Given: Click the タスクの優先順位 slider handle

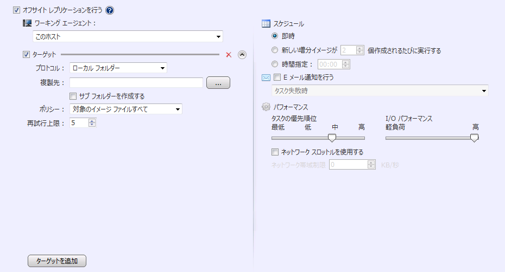Looking at the screenshot, I should (332, 138).
